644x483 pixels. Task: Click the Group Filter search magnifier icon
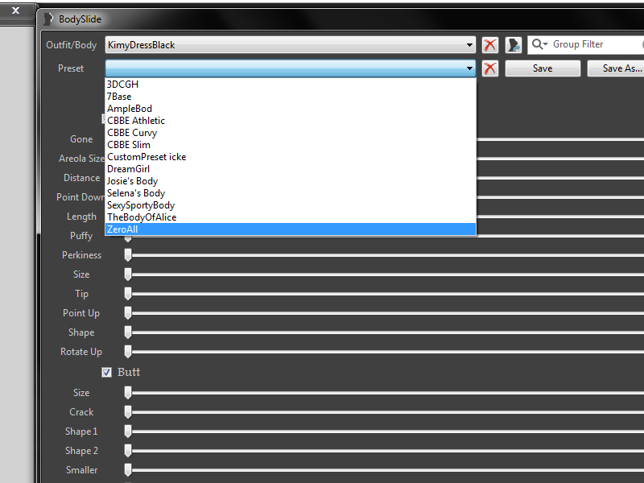(539, 44)
